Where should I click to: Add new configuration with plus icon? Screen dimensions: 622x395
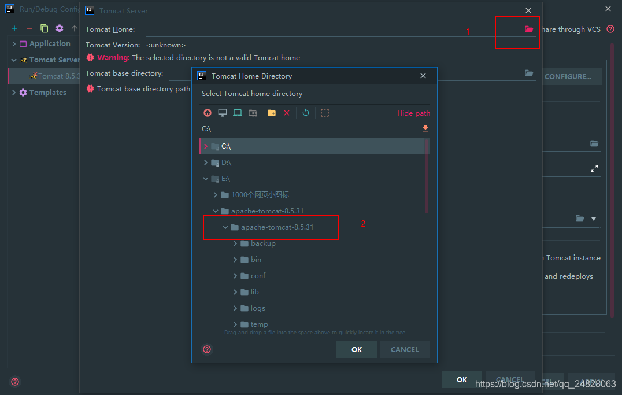[14, 28]
